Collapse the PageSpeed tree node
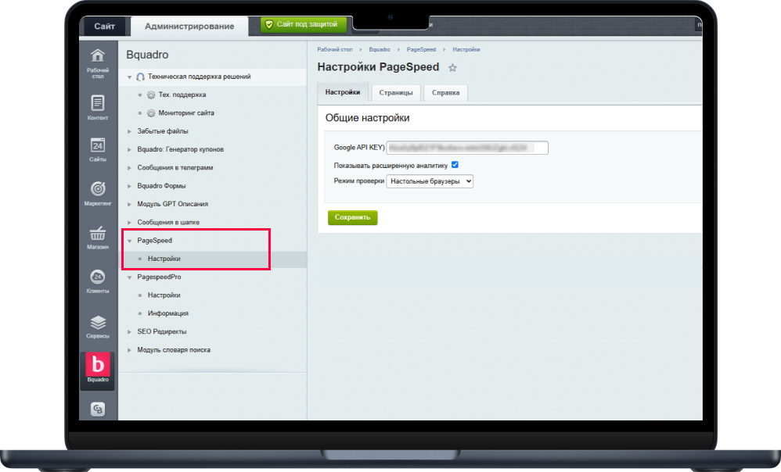The width and height of the screenshot is (781, 472). point(129,241)
